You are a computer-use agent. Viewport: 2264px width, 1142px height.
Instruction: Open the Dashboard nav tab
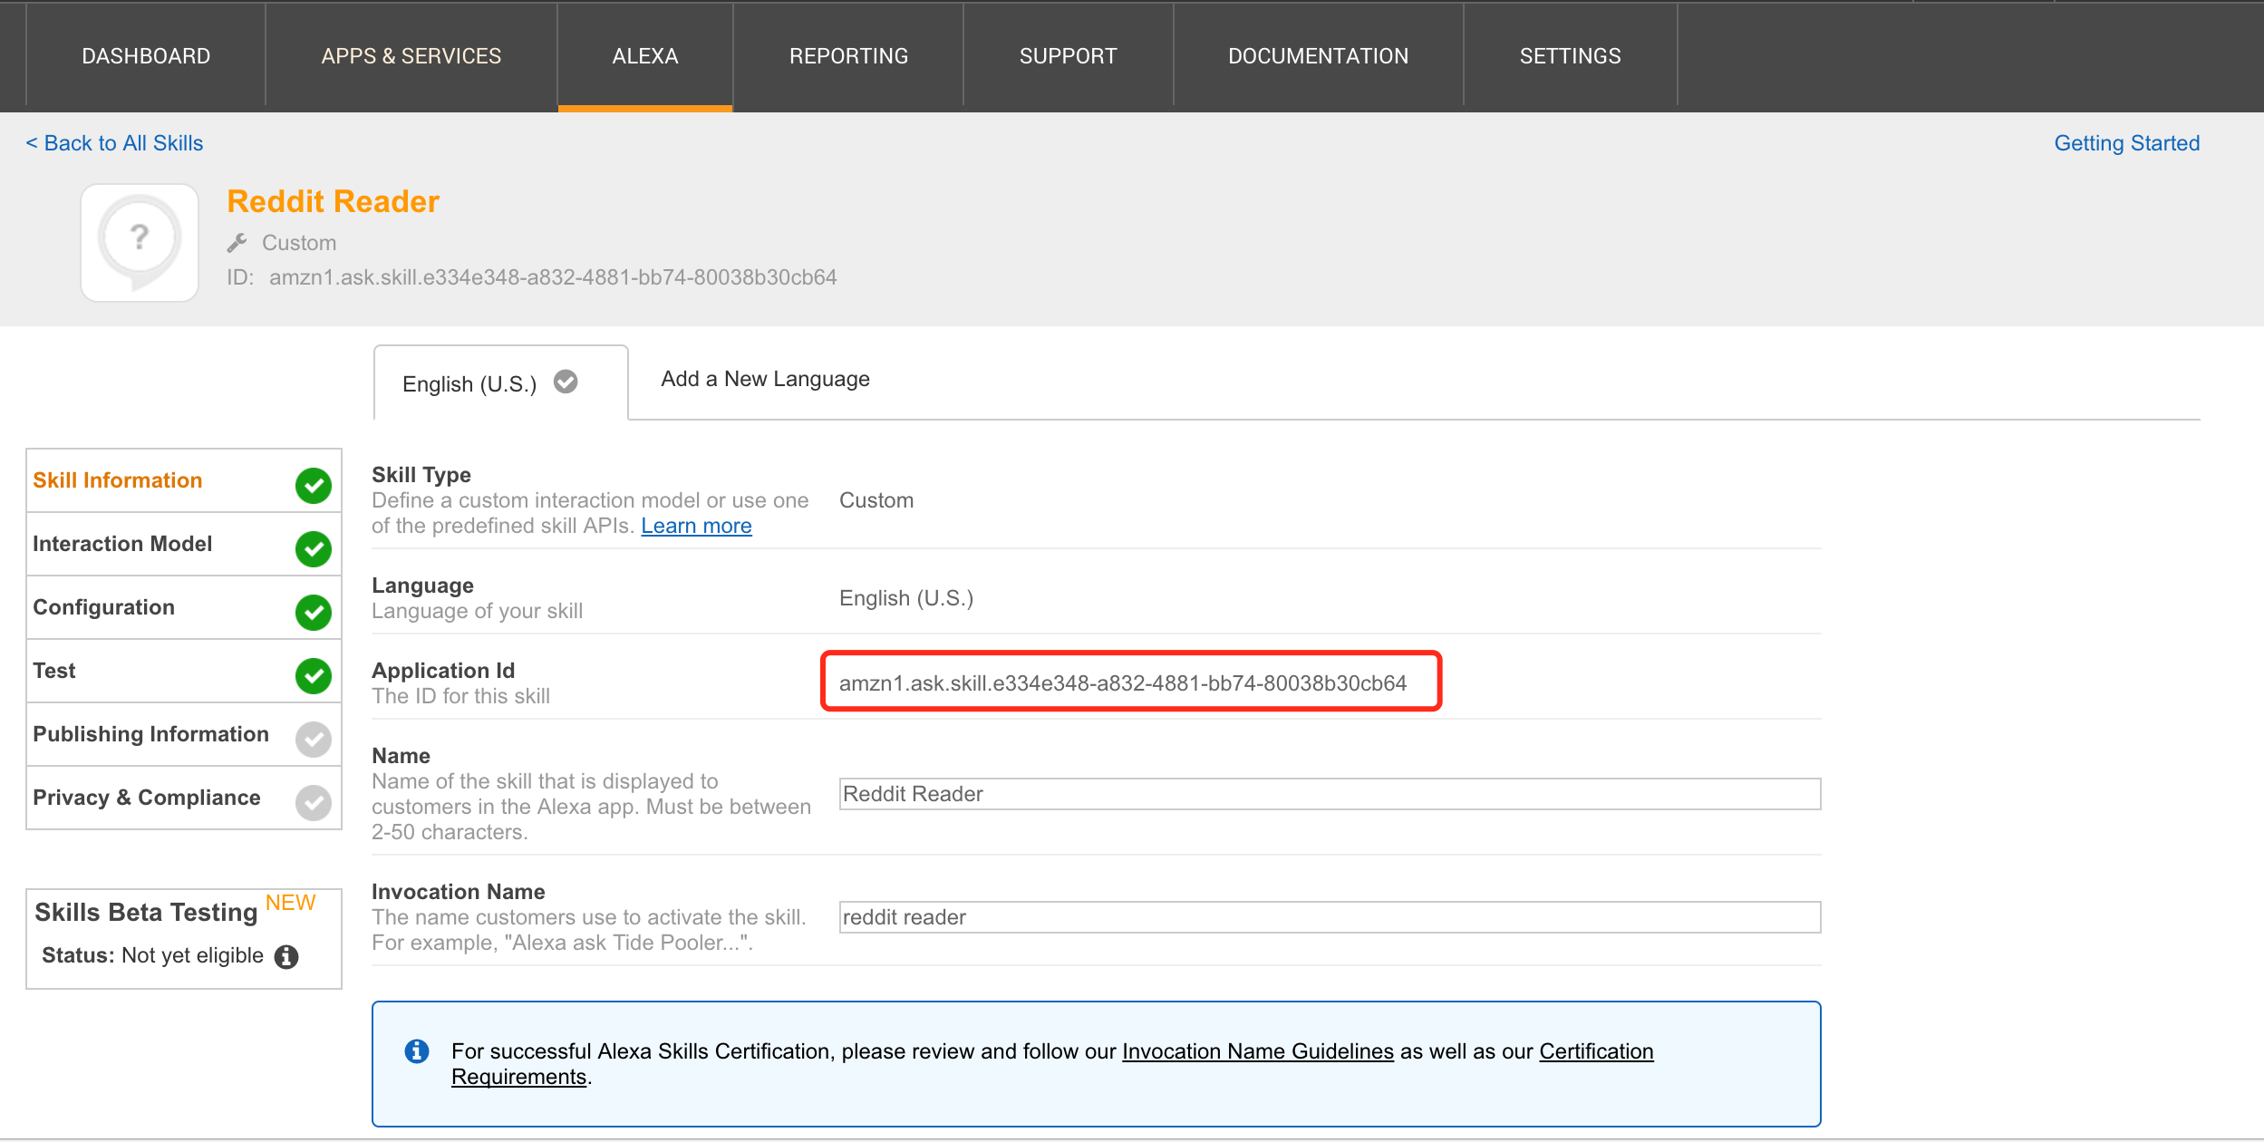tap(146, 56)
